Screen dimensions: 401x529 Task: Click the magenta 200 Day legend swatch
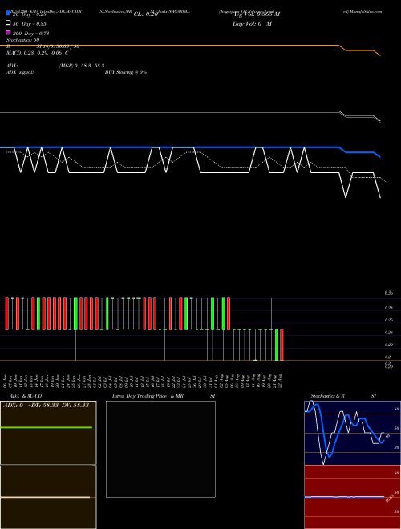point(8,32)
